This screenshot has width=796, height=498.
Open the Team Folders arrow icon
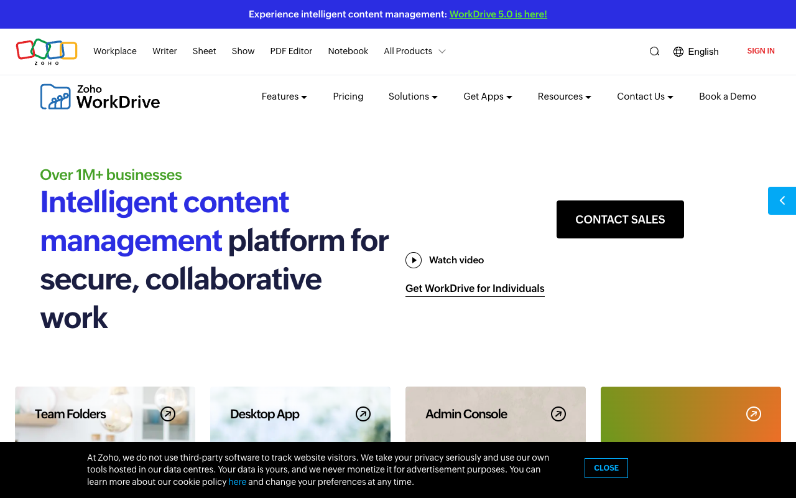(168, 414)
